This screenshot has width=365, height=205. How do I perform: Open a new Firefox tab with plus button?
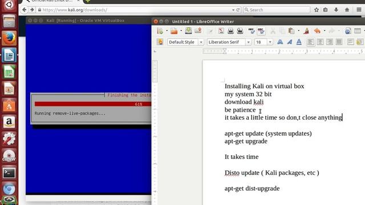[x=87, y=1]
